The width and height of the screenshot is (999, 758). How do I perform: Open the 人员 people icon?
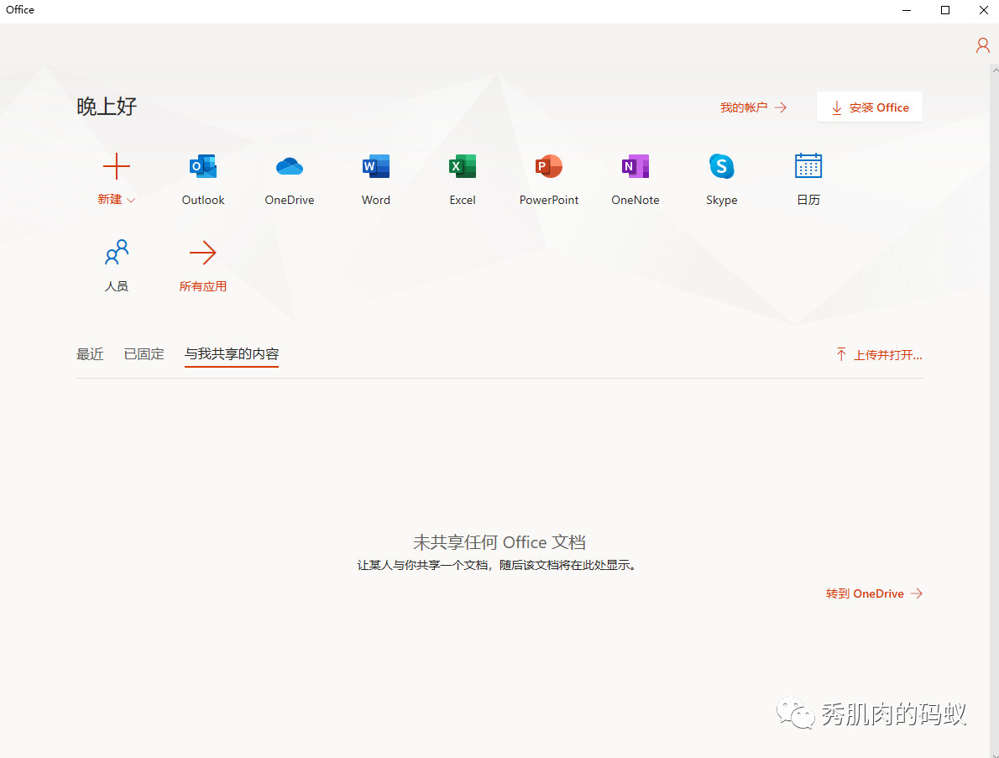point(117,253)
